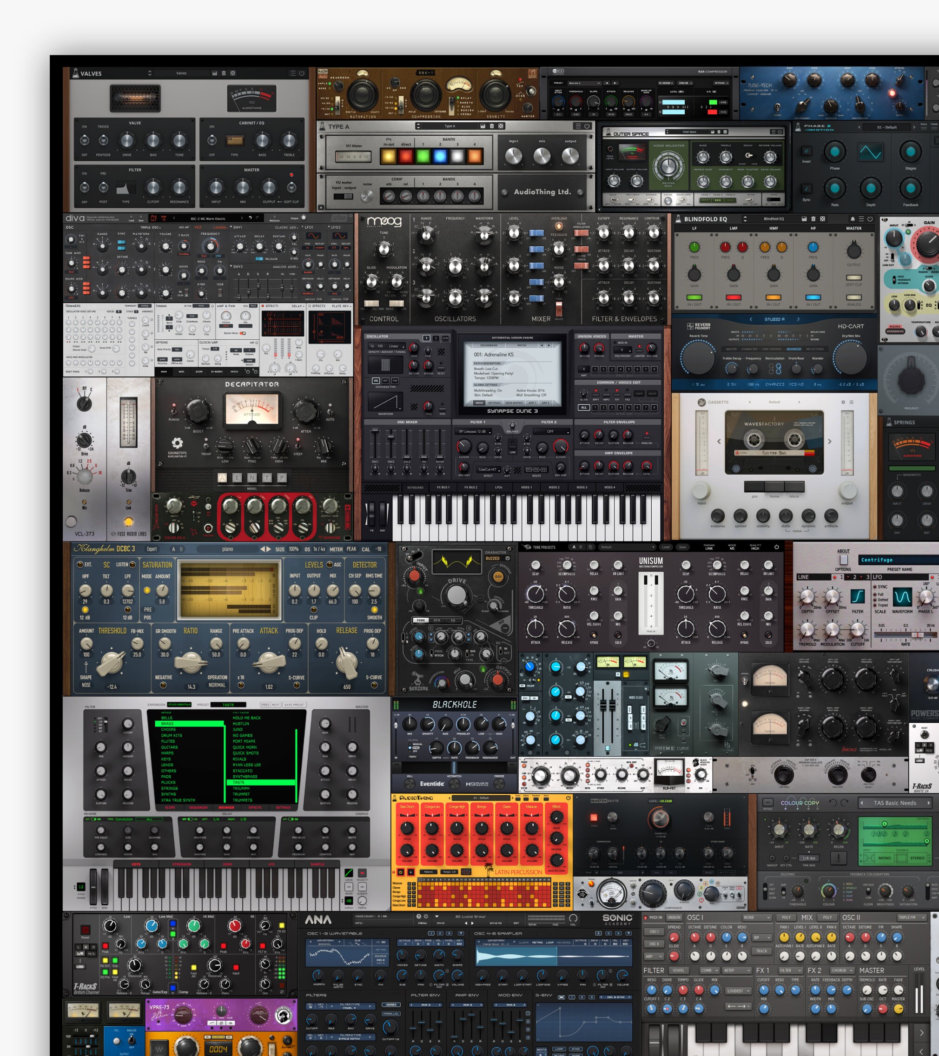Open the hamburger menu on Blindfold EQ

click(x=862, y=218)
